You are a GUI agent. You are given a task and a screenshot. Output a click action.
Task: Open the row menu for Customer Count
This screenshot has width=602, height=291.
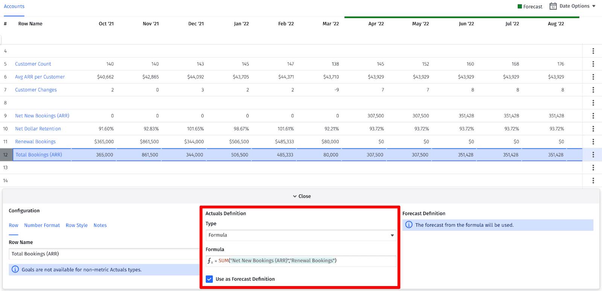593,64
